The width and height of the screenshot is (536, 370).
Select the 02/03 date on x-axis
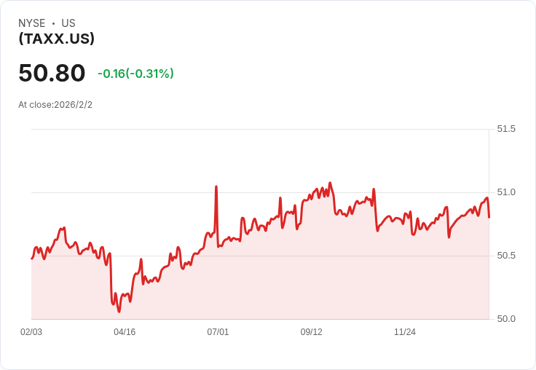pos(31,332)
